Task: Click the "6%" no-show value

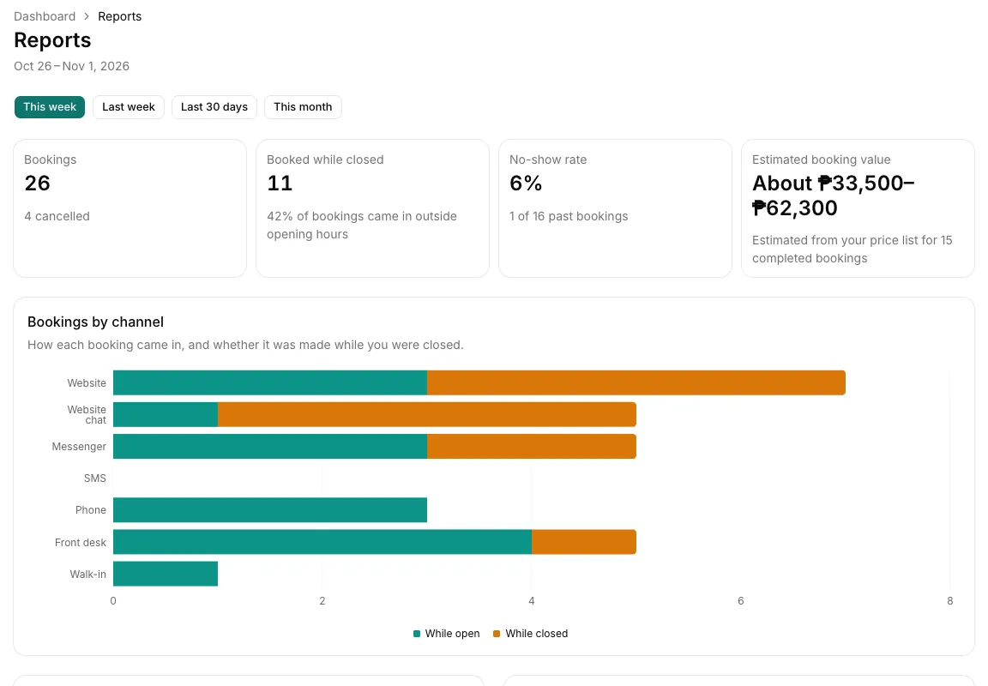Action: click(526, 184)
